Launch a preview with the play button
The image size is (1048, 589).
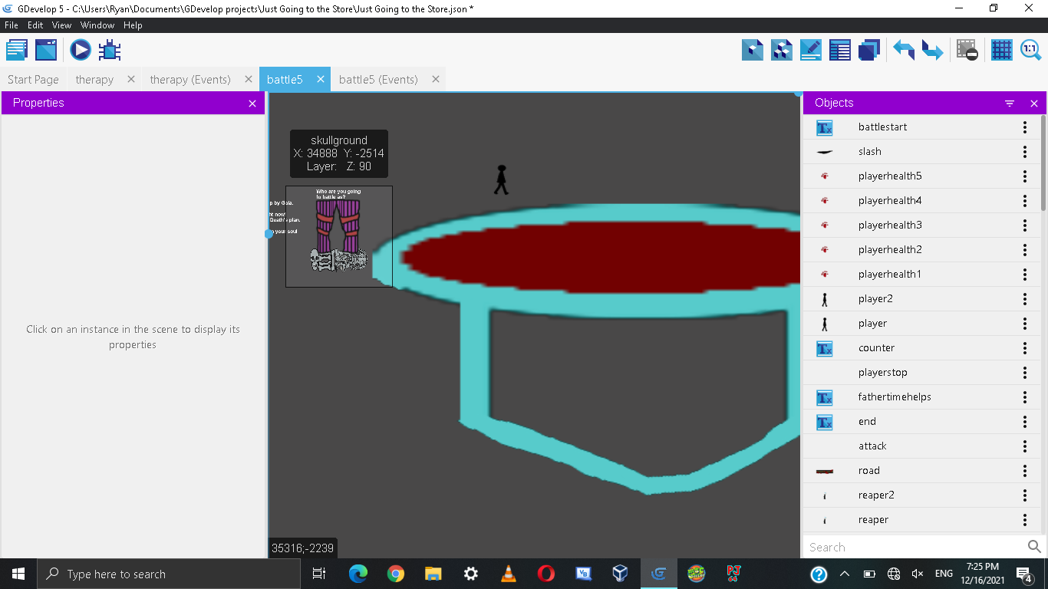tap(81, 51)
